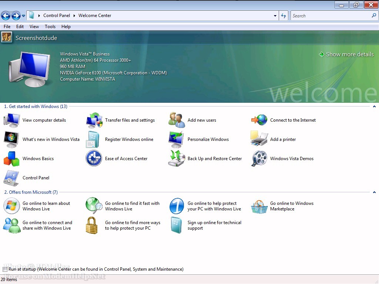Select the Add new users icon
The width and height of the screenshot is (379, 284).
(177, 120)
